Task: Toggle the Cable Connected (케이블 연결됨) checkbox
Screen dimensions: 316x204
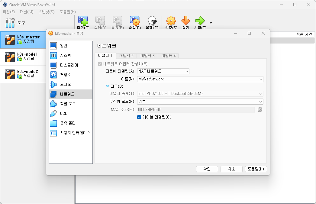Action: click(139, 117)
